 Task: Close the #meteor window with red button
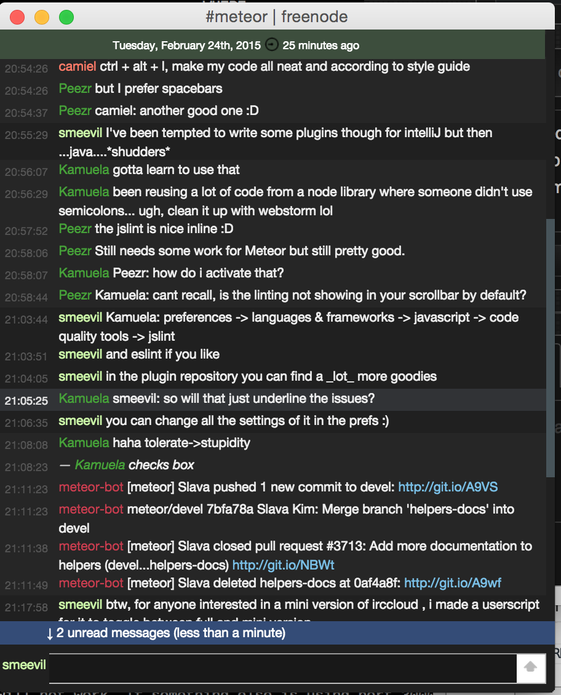17,17
